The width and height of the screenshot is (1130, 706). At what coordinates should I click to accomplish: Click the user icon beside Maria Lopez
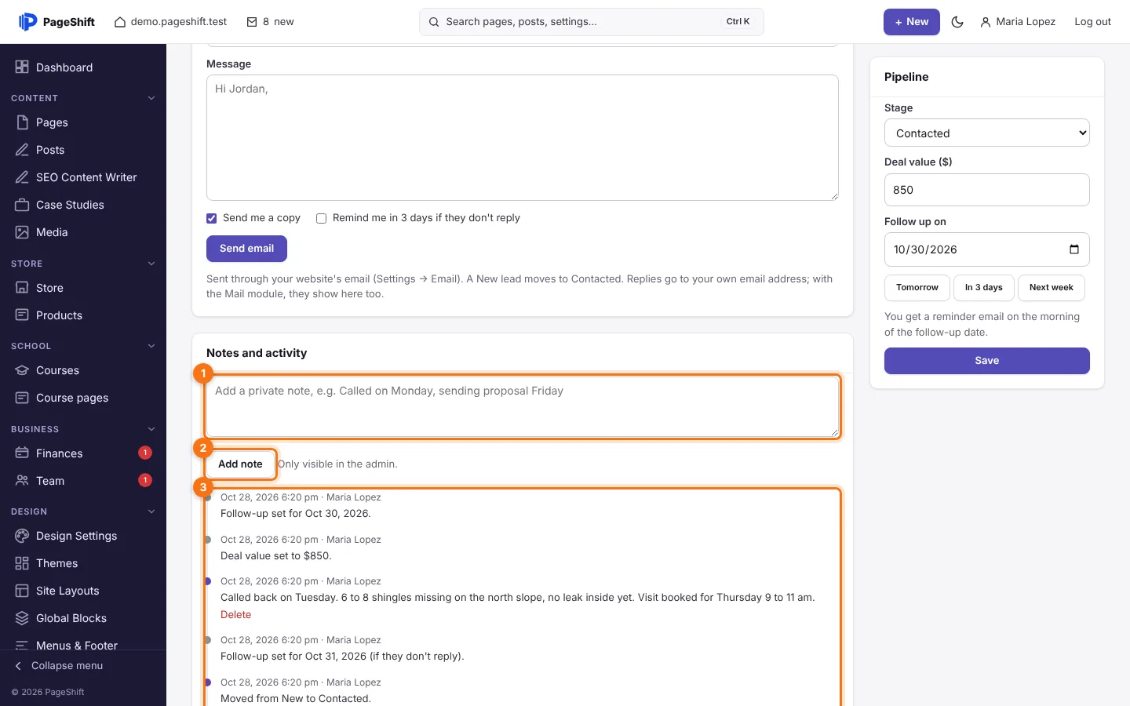point(986,22)
